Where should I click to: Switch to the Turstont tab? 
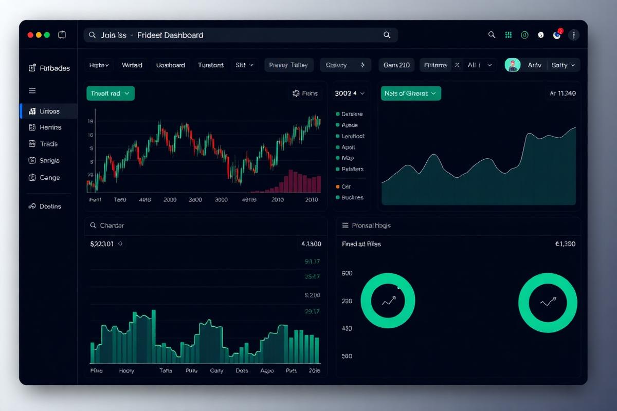coord(211,65)
